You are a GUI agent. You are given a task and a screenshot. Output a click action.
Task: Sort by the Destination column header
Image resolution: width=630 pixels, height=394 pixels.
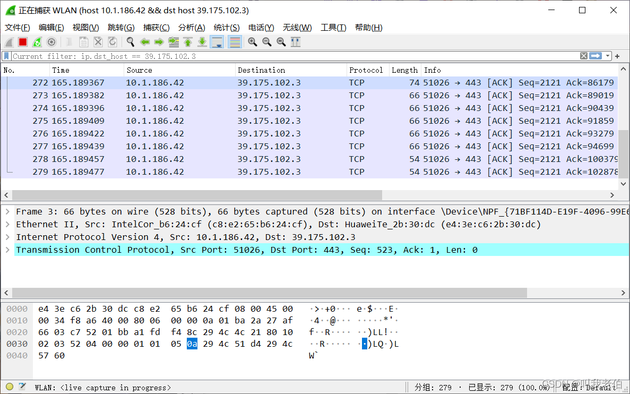291,70
